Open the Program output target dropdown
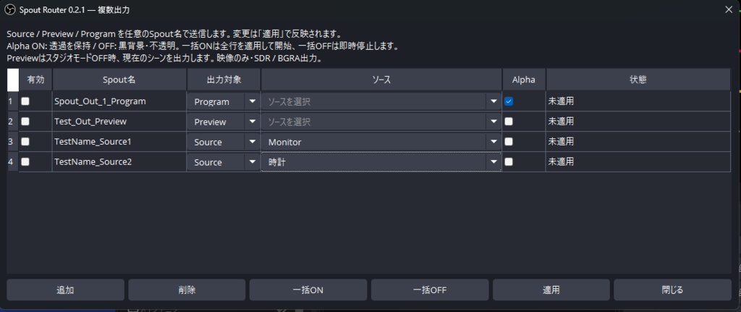Image resolution: width=741 pixels, height=312 pixels. [x=224, y=101]
